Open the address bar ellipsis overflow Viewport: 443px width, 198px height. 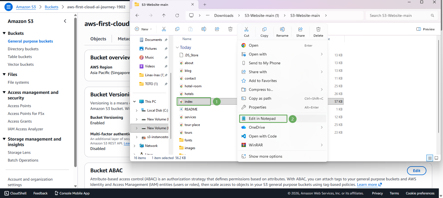coord(208,15)
